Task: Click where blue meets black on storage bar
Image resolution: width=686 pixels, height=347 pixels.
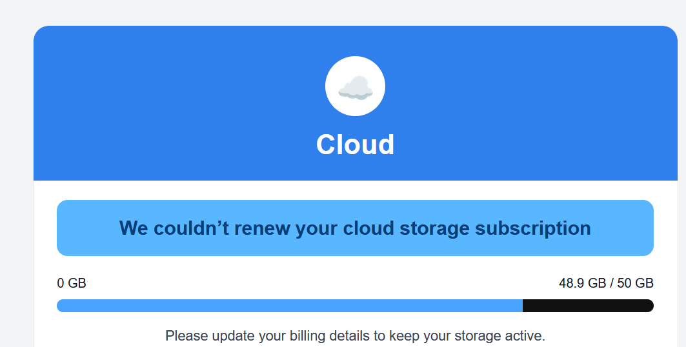Action: pyautogui.click(x=522, y=306)
